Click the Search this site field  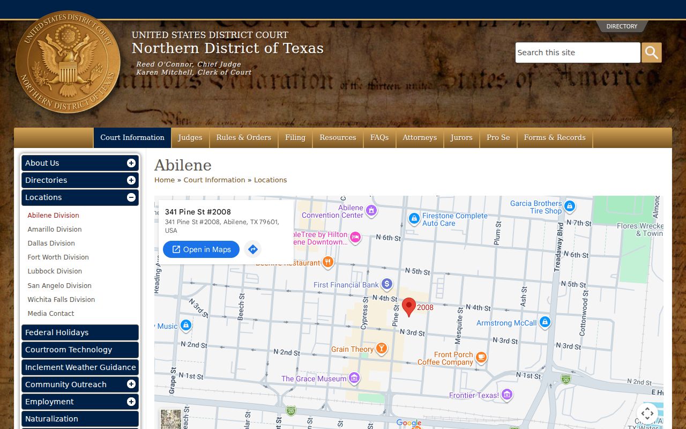pos(578,53)
